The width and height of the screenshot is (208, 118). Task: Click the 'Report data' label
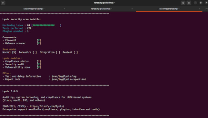pyautogui.click(x=13, y=79)
